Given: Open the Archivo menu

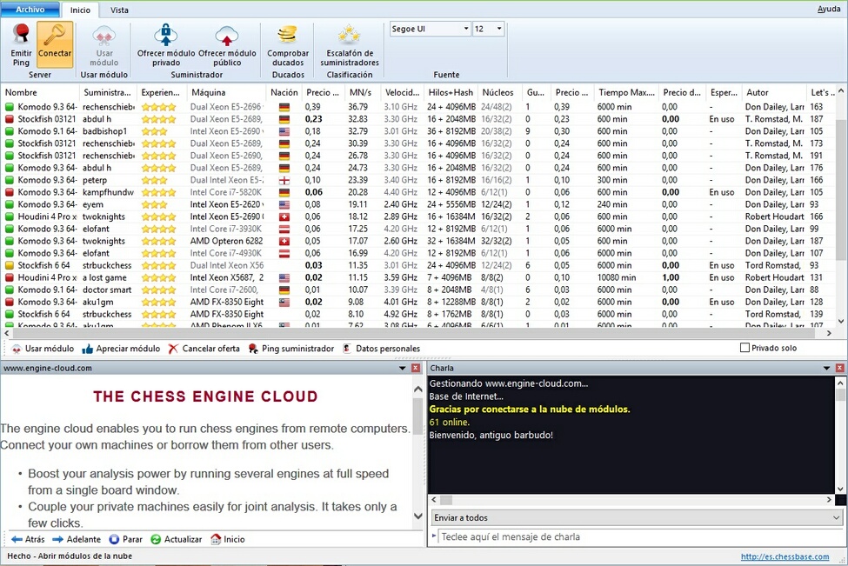Looking at the screenshot, I should (30, 10).
